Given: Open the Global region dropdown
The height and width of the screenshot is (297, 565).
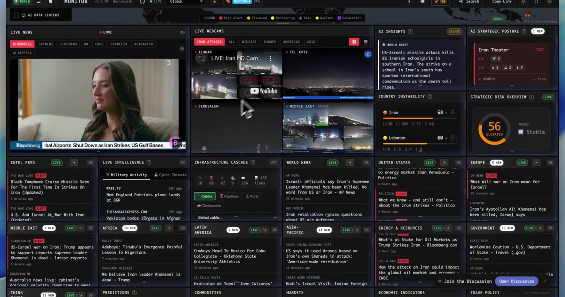Looking at the screenshot, I should (186, 2).
